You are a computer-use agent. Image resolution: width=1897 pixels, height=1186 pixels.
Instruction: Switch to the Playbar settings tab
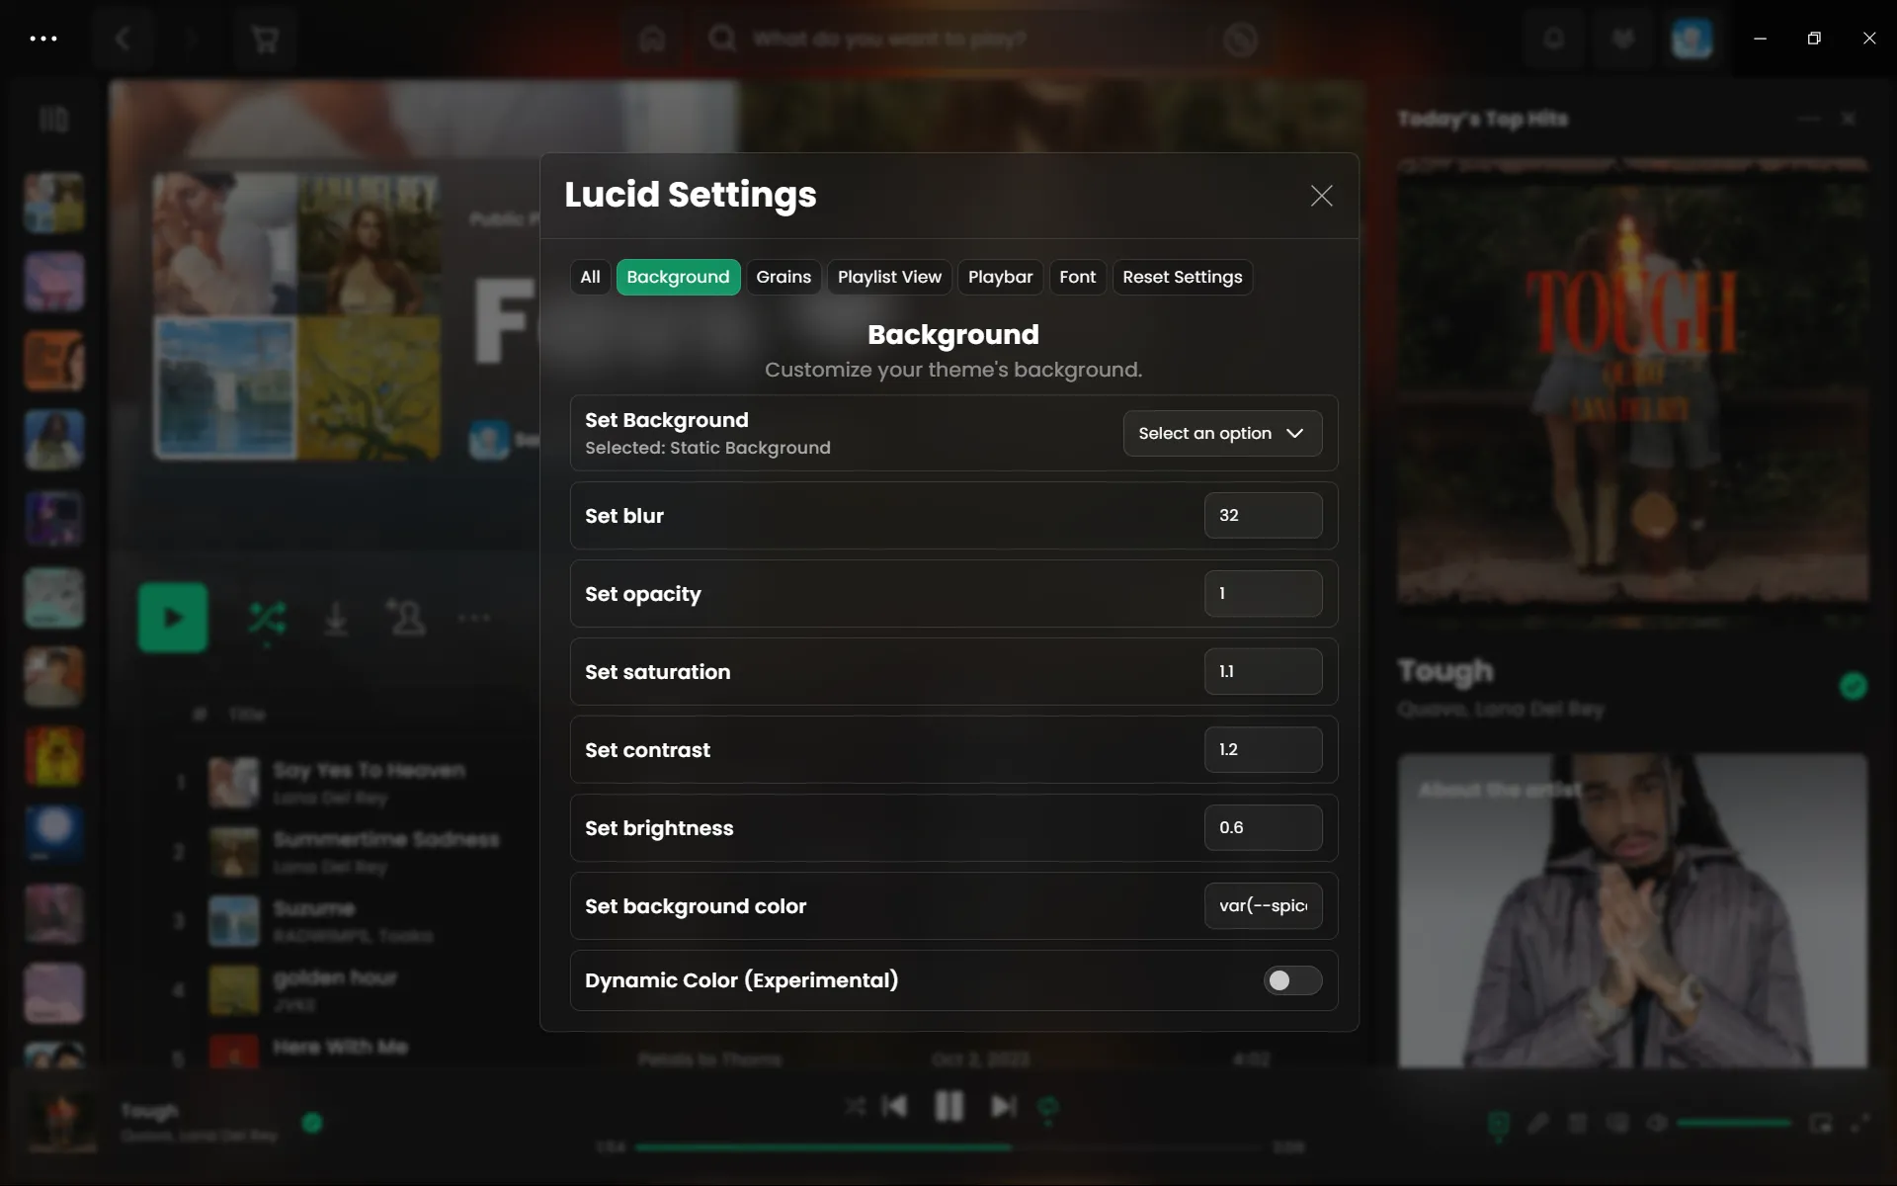pos(1000,276)
